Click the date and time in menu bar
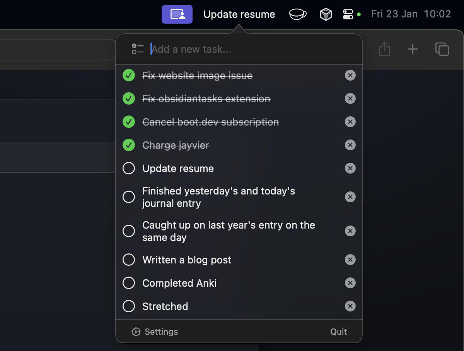The image size is (464, 351). 411,14
